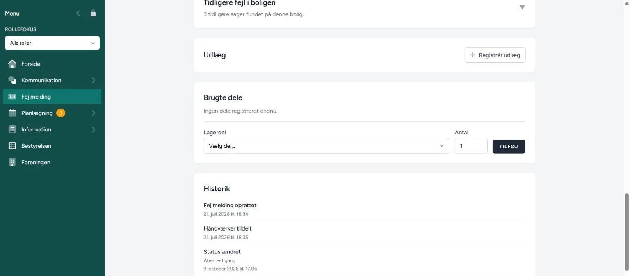Click the Planlægning calendar icon

(12, 113)
